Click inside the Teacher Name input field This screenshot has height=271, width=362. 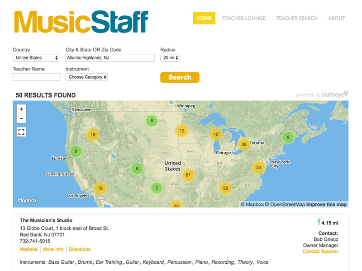coord(36,77)
